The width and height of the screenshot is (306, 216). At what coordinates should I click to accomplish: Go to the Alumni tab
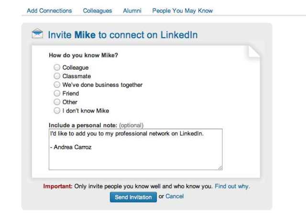tap(132, 10)
